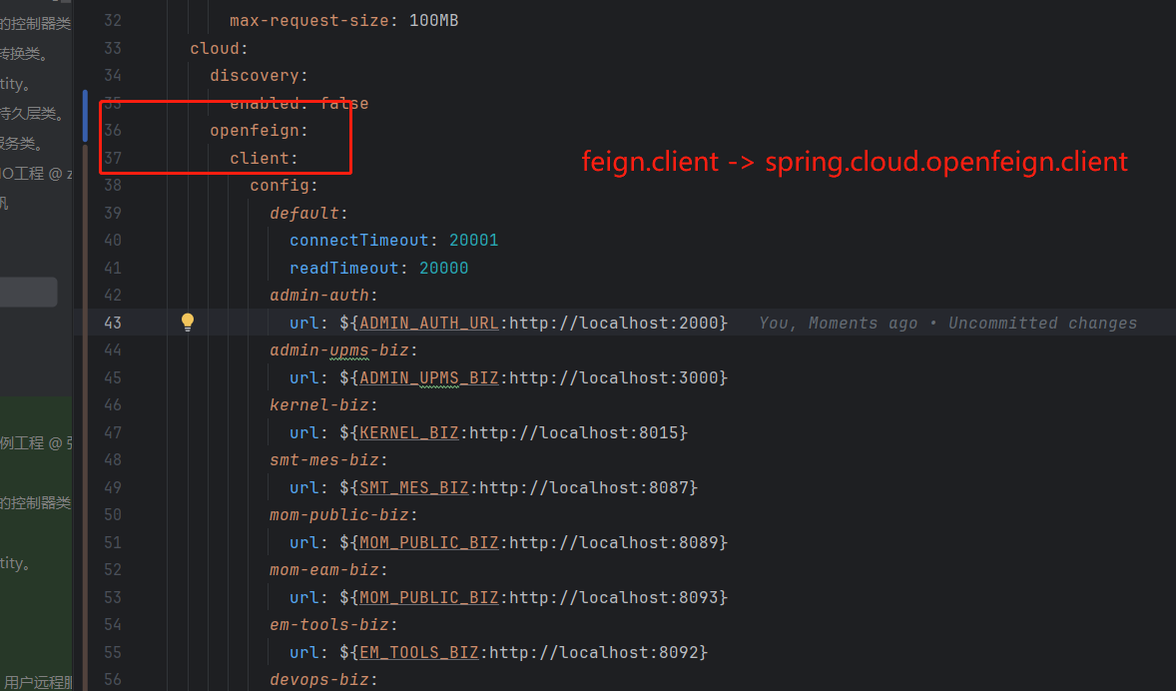Place cursor on the openfeign key
Image resolution: width=1176 pixels, height=691 pixels.
point(258,130)
